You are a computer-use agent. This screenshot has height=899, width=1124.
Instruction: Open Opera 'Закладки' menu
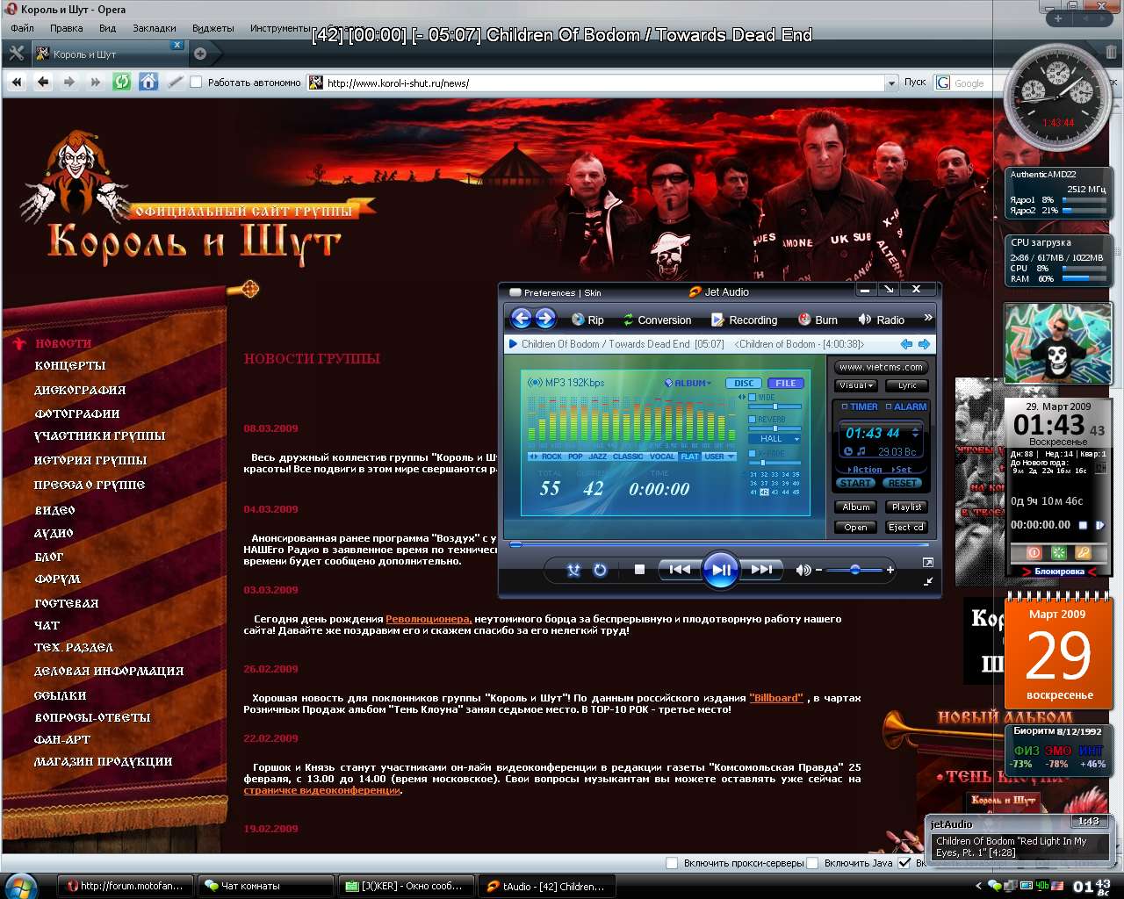click(155, 28)
